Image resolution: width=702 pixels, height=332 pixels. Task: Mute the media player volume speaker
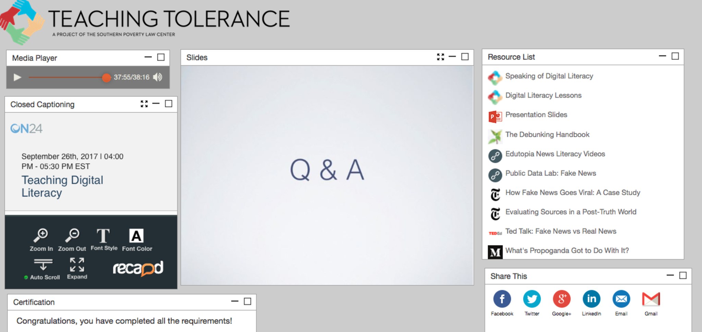(158, 77)
